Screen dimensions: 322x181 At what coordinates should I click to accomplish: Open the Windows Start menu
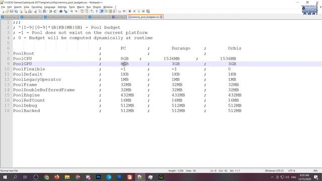click(x=5, y=177)
